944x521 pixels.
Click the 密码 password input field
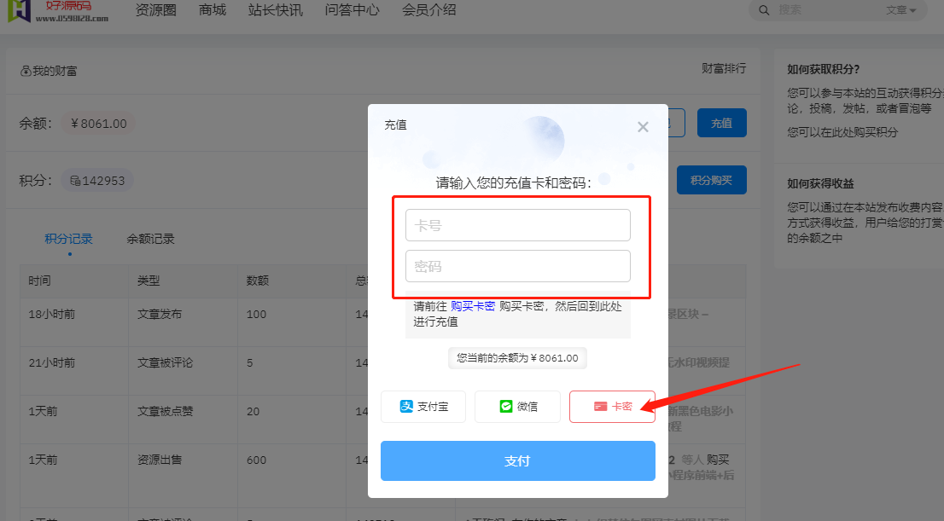(x=517, y=266)
